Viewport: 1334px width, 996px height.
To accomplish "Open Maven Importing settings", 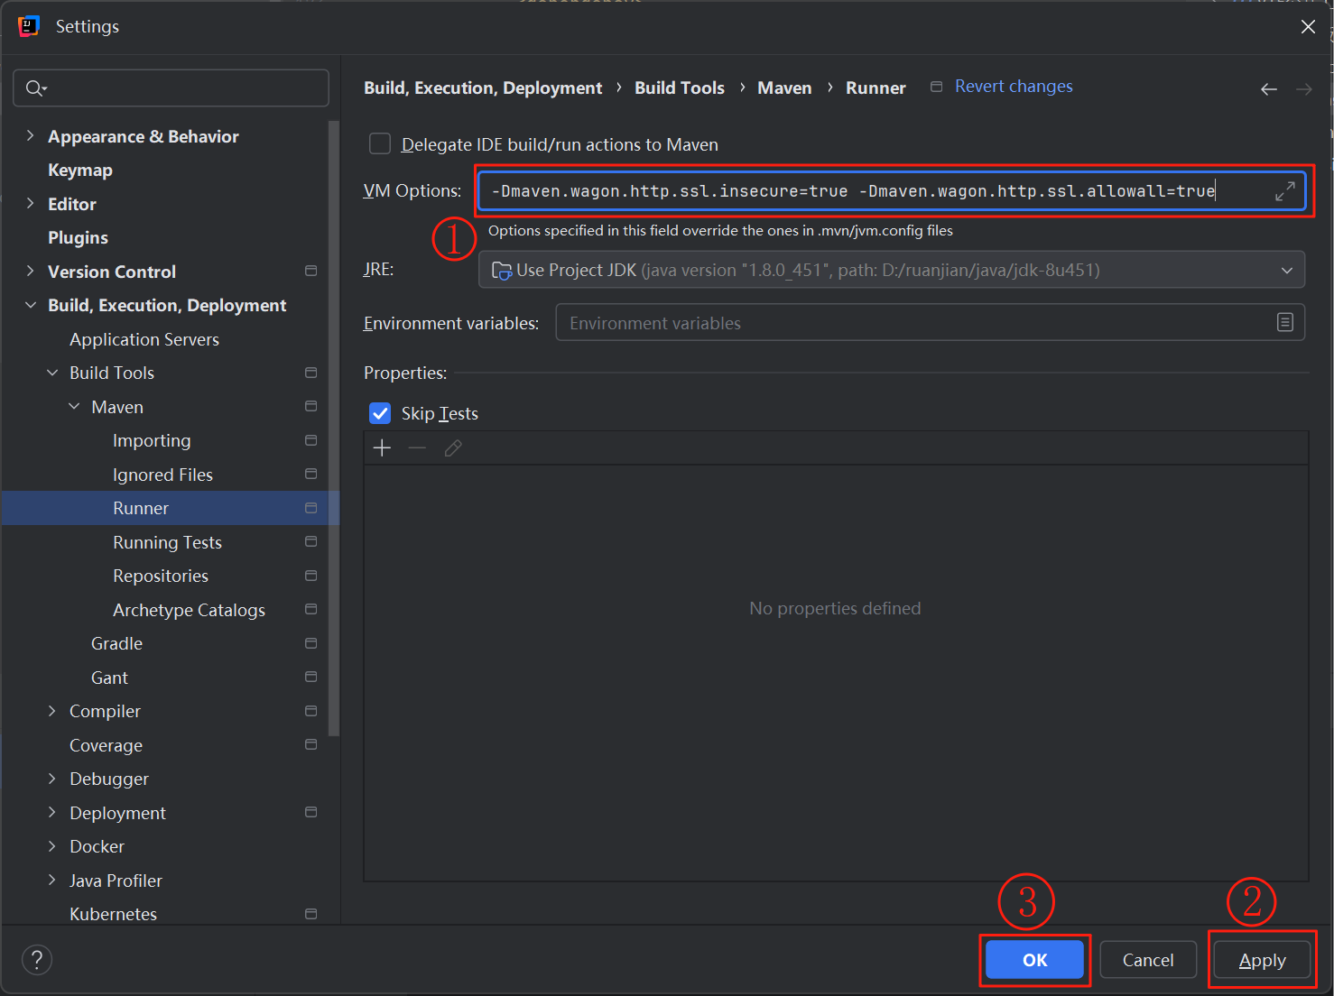I will click(x=152, y=441).
